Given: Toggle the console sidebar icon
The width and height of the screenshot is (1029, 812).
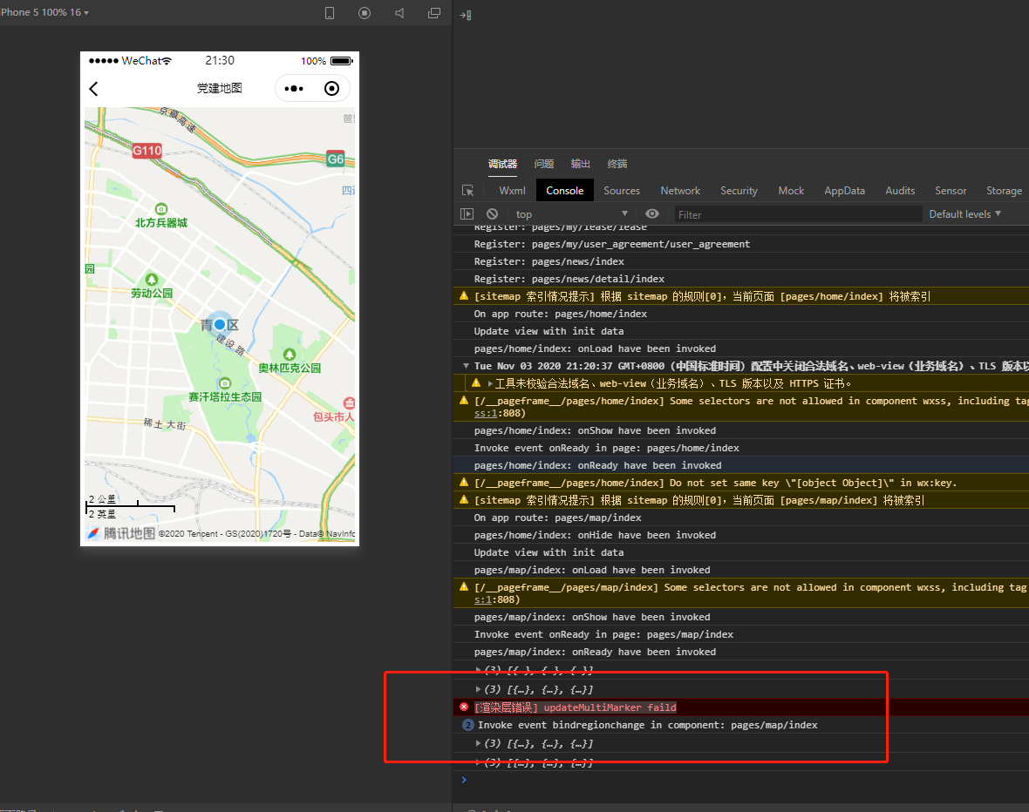Looking at the screenshot, I should [467, 213].
